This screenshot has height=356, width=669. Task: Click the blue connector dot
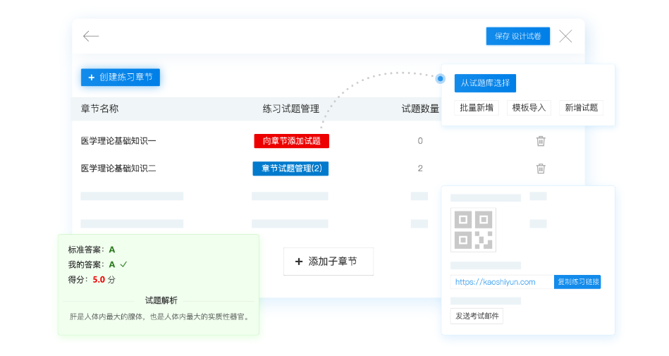[441, 78]
